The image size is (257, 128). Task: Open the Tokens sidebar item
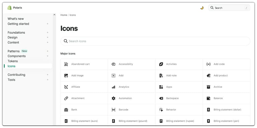pos(13,61)
